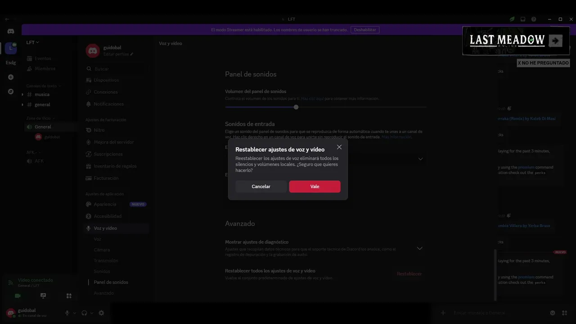This screenshot has height=324, width=576.
Task: Open Last Meadow Online banner arrow
Action: 555,41
